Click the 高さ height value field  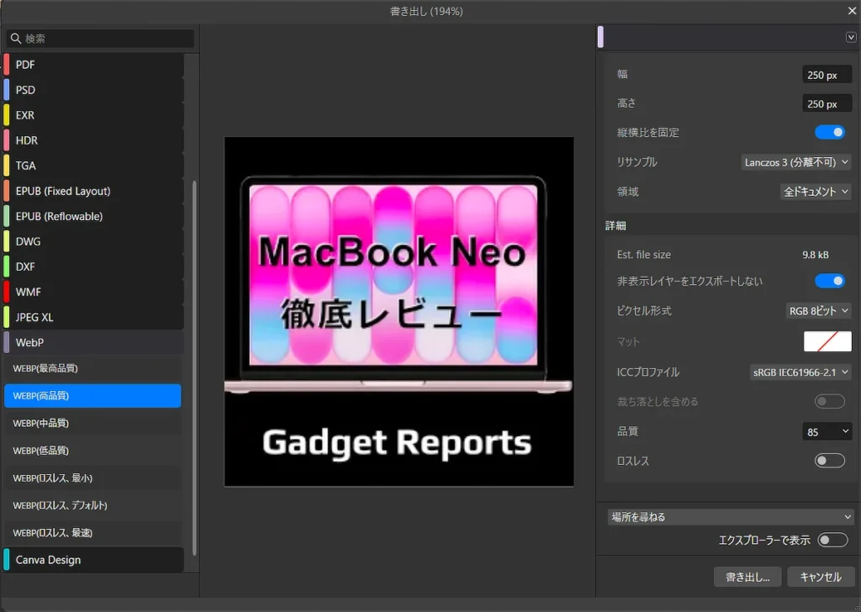pyautogui.click(x=827, y=103)
